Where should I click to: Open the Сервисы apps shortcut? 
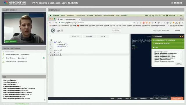[x=53, y=26]
